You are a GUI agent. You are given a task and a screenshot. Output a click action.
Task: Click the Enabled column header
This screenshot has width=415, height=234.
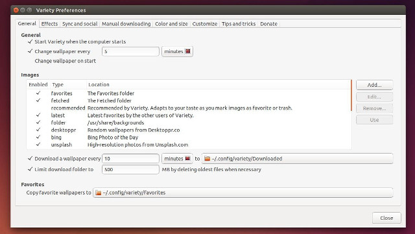(38, 85)
